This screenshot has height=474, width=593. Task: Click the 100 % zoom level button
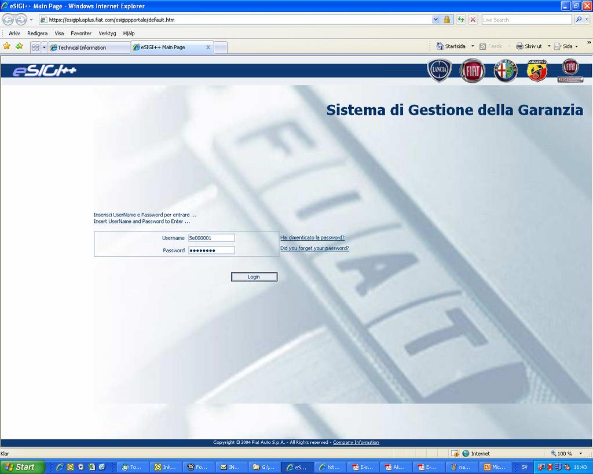click(x=562, y=453)
